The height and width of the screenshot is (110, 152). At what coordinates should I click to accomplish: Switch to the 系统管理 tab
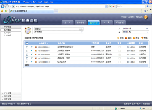click(120, 23)
